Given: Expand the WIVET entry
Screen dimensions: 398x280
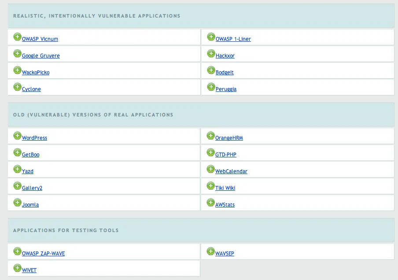Looking at the screenshot, I should click(18, 268).
